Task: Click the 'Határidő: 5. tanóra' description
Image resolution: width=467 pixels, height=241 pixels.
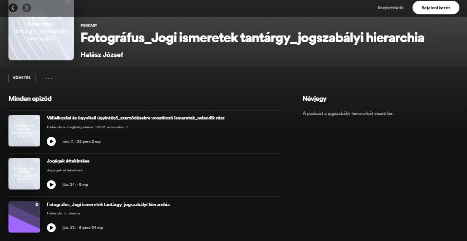Action: click(63, 213)
